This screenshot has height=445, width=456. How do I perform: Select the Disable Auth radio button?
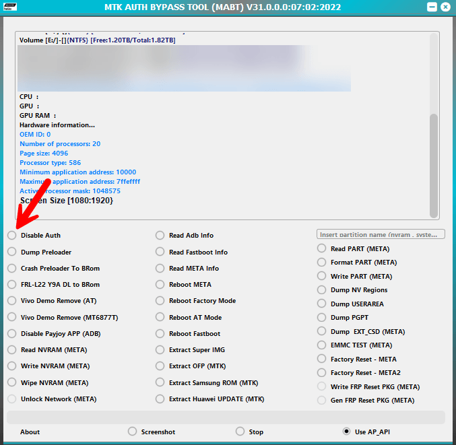pyautogui.click(x=12, y=235)
